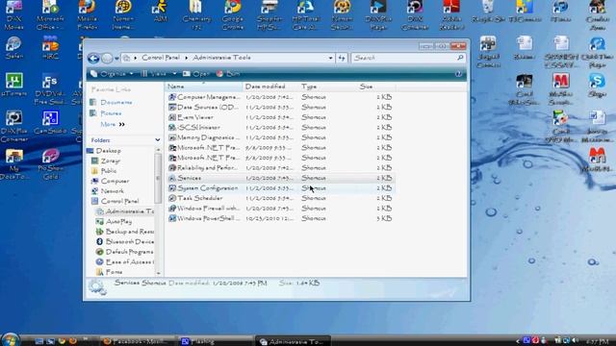Show hidden tray icons arrow
Screen dimensions: 616x346
click(518, 341)
